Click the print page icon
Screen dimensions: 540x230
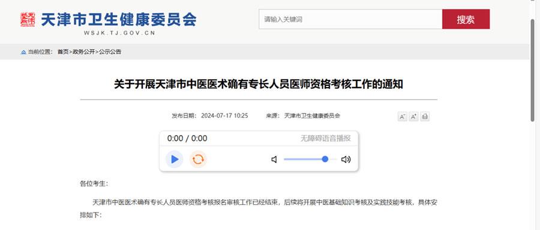click(x=425, y=117)
